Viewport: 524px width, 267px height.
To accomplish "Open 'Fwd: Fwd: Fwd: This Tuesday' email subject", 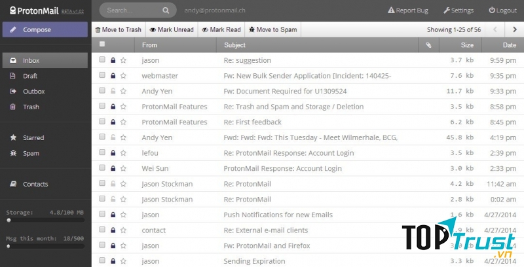I will click(310, 137).
